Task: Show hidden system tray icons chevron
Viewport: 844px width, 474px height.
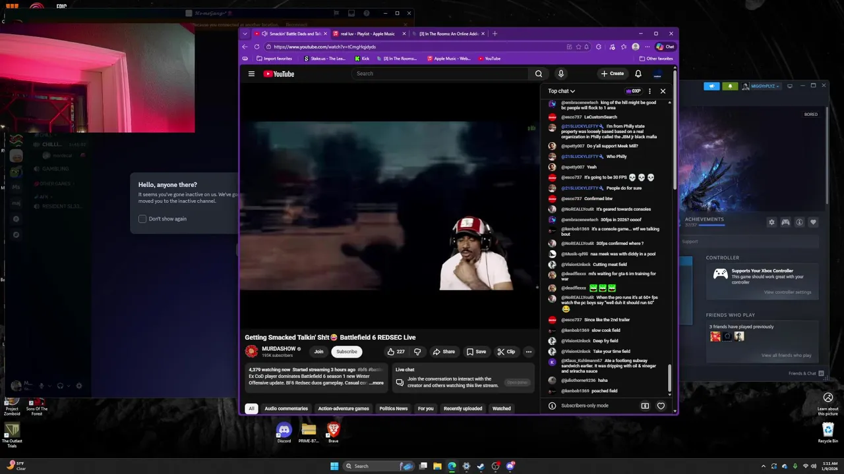Action: (x=763, y=466)
